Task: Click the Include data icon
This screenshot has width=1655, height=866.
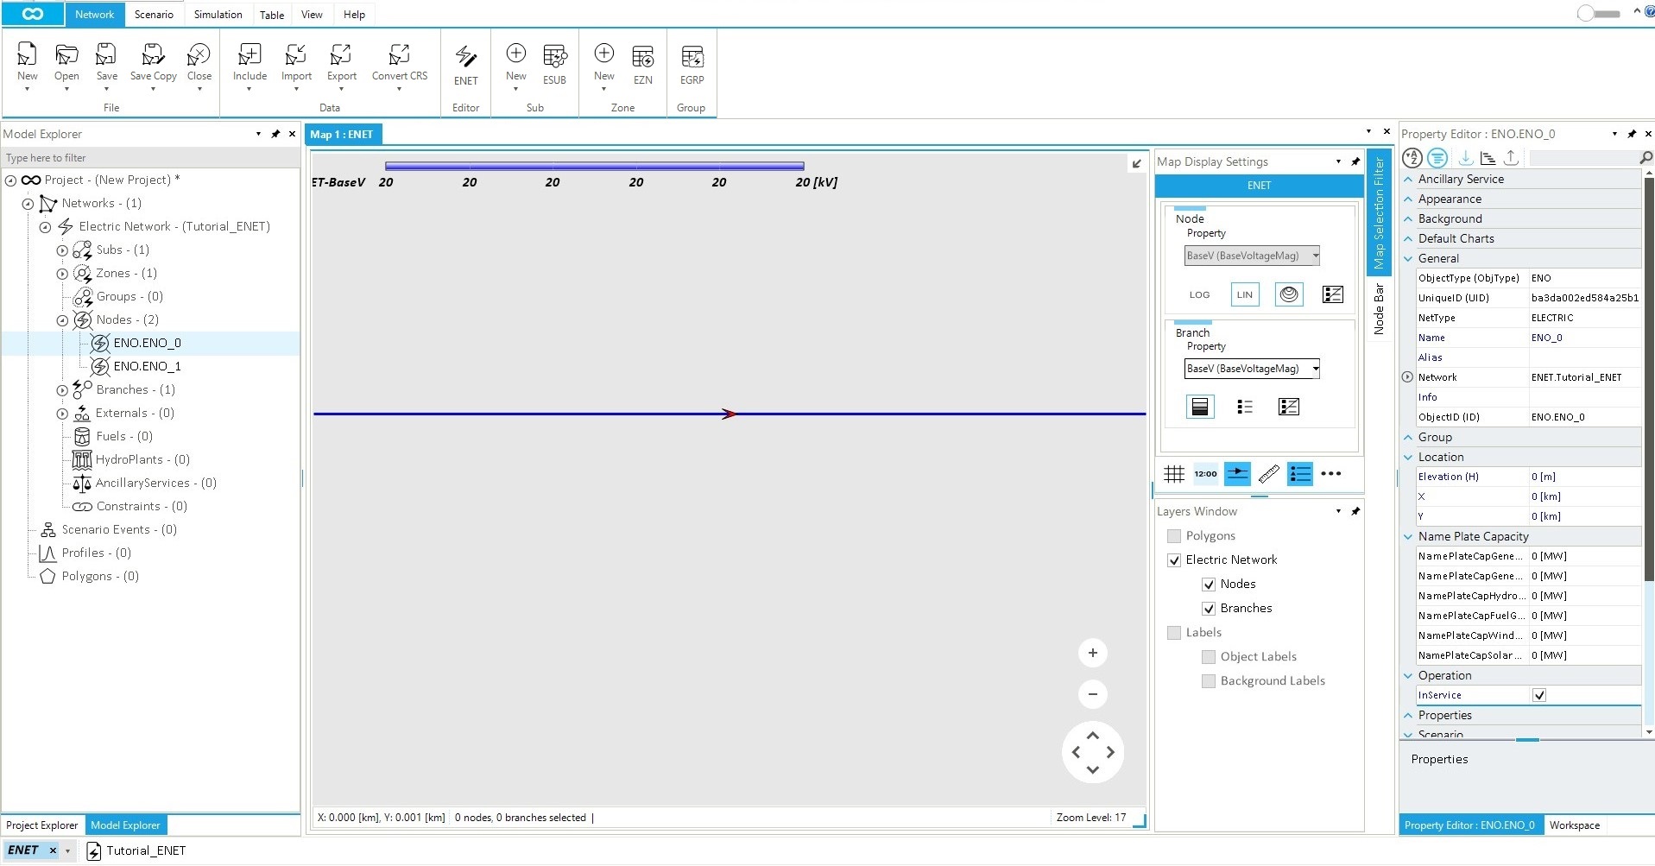Action: pyautogui.click(x=250, y=55)
